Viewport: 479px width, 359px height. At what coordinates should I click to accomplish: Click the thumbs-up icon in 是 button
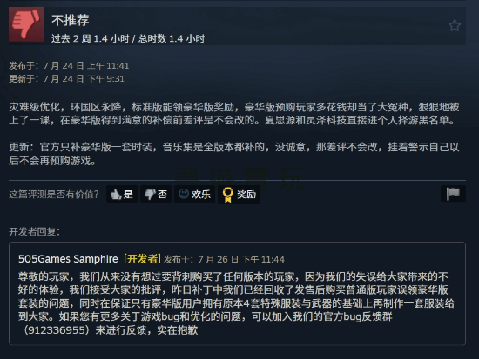(116, 195)
